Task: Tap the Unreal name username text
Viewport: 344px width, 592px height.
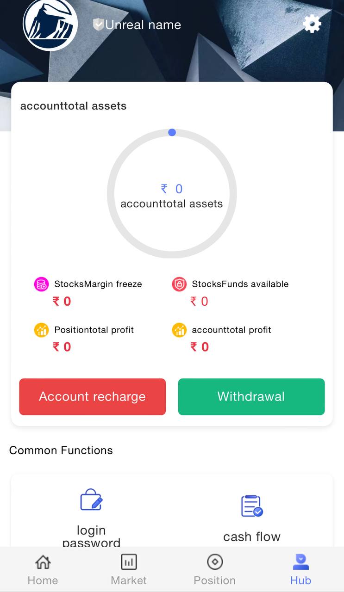Action: click(143, 25)
